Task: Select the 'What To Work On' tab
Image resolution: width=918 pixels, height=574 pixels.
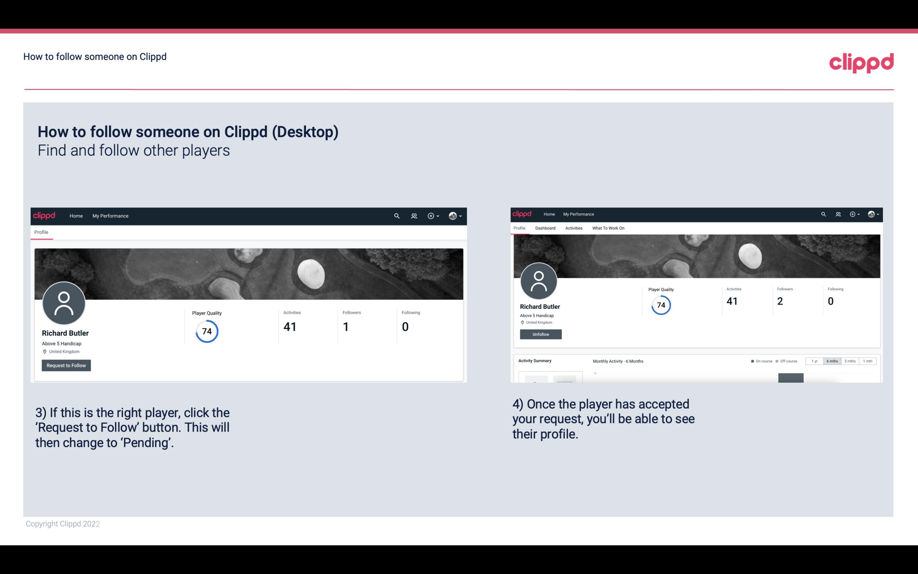Action: [x=607, y=228]
